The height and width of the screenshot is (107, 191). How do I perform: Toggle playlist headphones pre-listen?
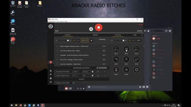point(74,40)
